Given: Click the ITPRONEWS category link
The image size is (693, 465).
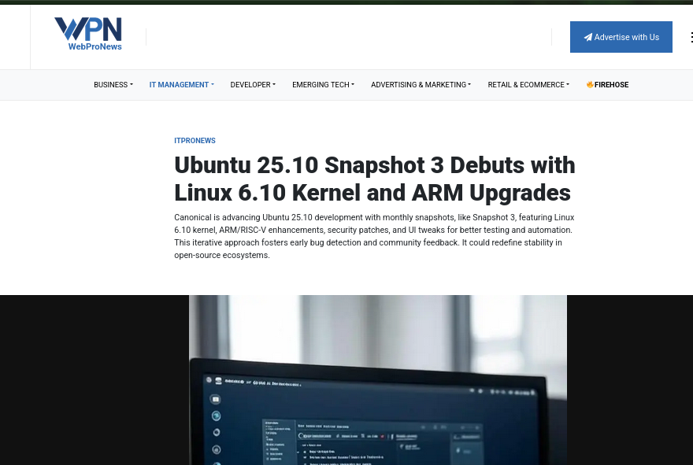Looking at the screenshot, I should (x=195, y=141).
